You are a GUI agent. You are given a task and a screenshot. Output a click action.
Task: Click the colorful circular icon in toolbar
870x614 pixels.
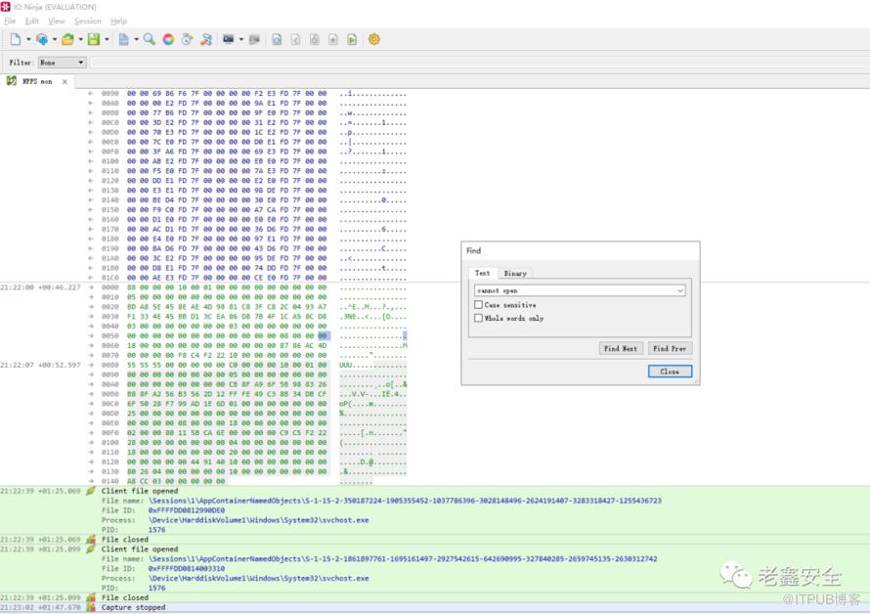168,39
